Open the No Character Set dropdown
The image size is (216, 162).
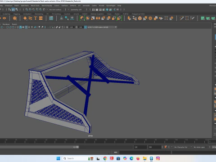tap(181, 147)
